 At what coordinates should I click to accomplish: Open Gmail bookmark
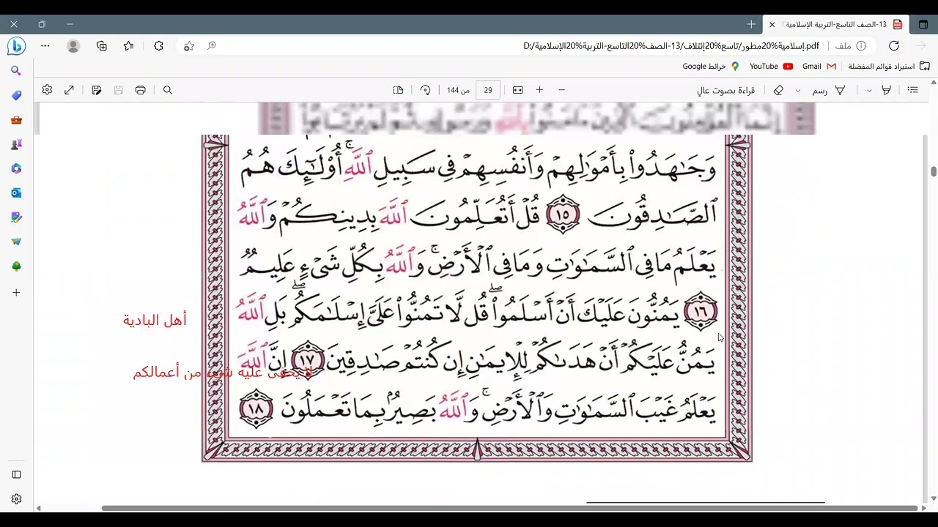pos(819,66)
